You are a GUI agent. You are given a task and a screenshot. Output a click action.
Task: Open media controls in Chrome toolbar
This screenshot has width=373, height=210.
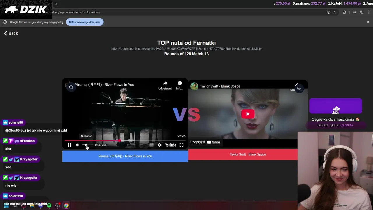click(x=355, y=12)
